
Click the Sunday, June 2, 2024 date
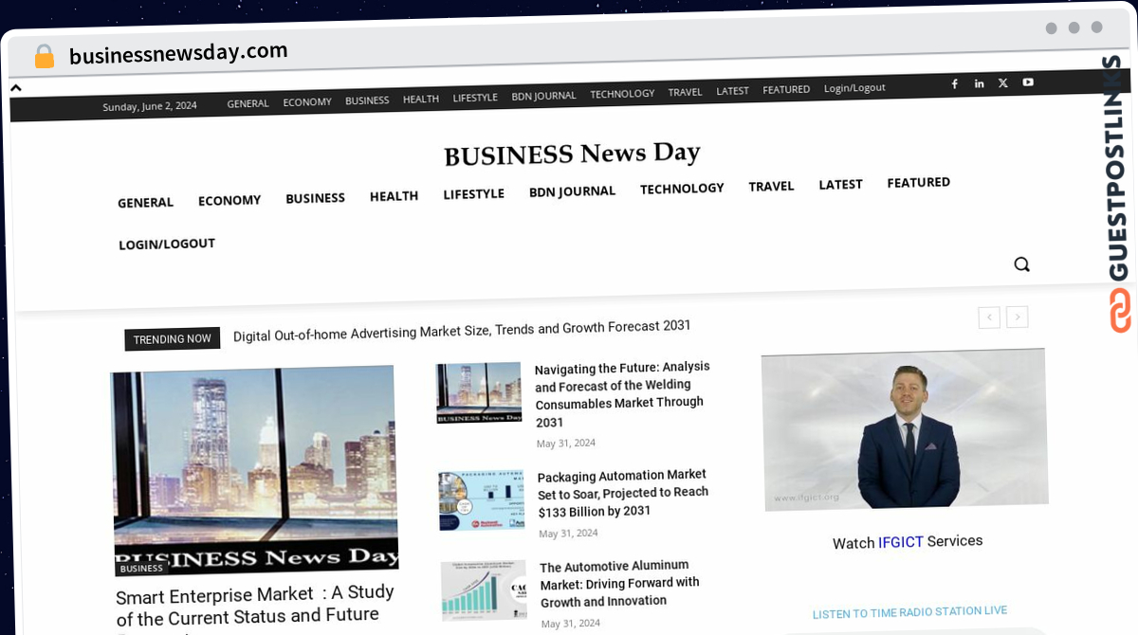(x=150, y=106)
